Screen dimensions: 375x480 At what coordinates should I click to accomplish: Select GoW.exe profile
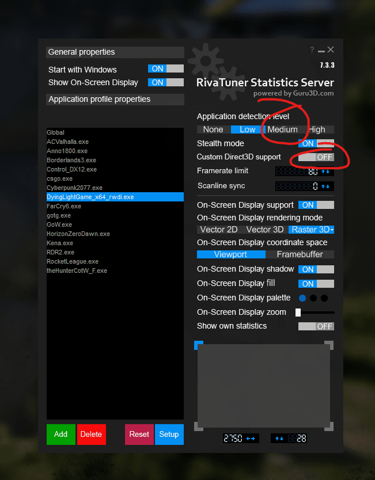(x=115, y=224)
